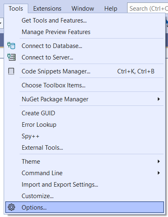Click the Connect to Server icon

(x=11, y=57)
